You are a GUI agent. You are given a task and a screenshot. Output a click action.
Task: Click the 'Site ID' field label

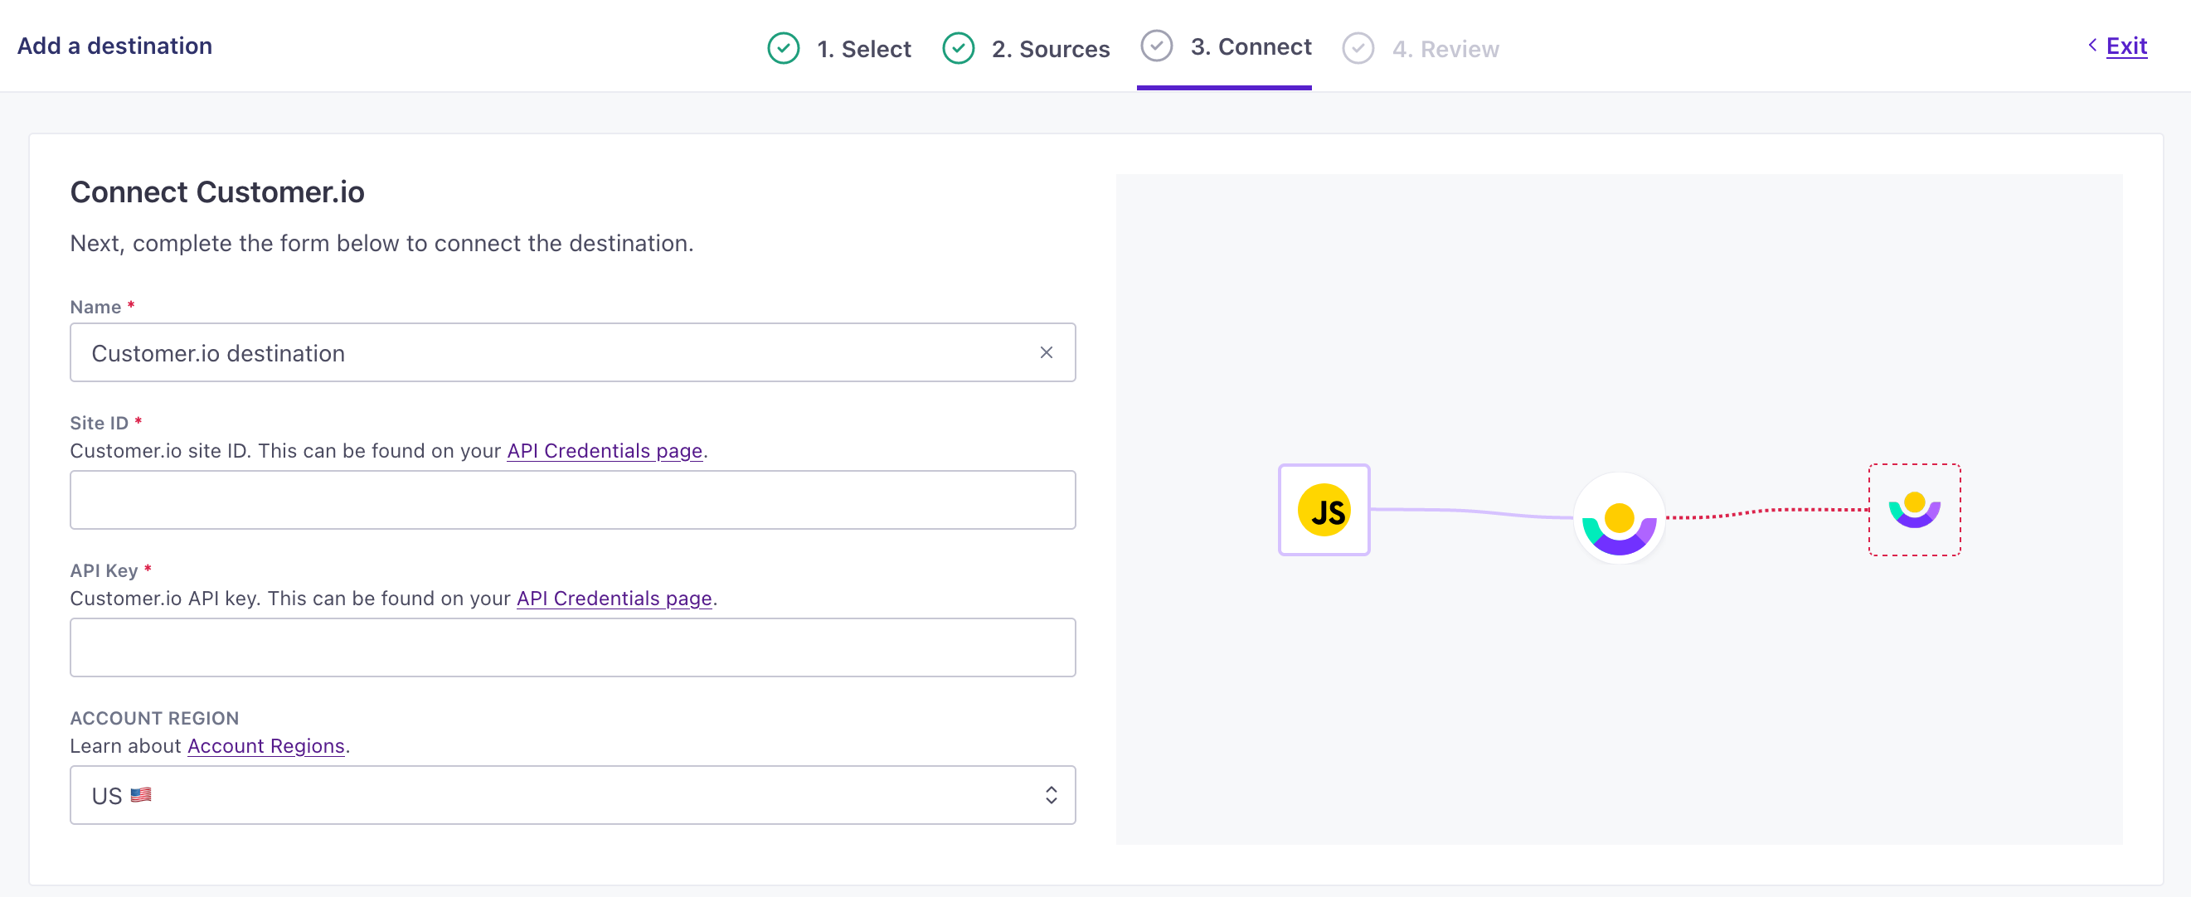(x=99, y=424)
